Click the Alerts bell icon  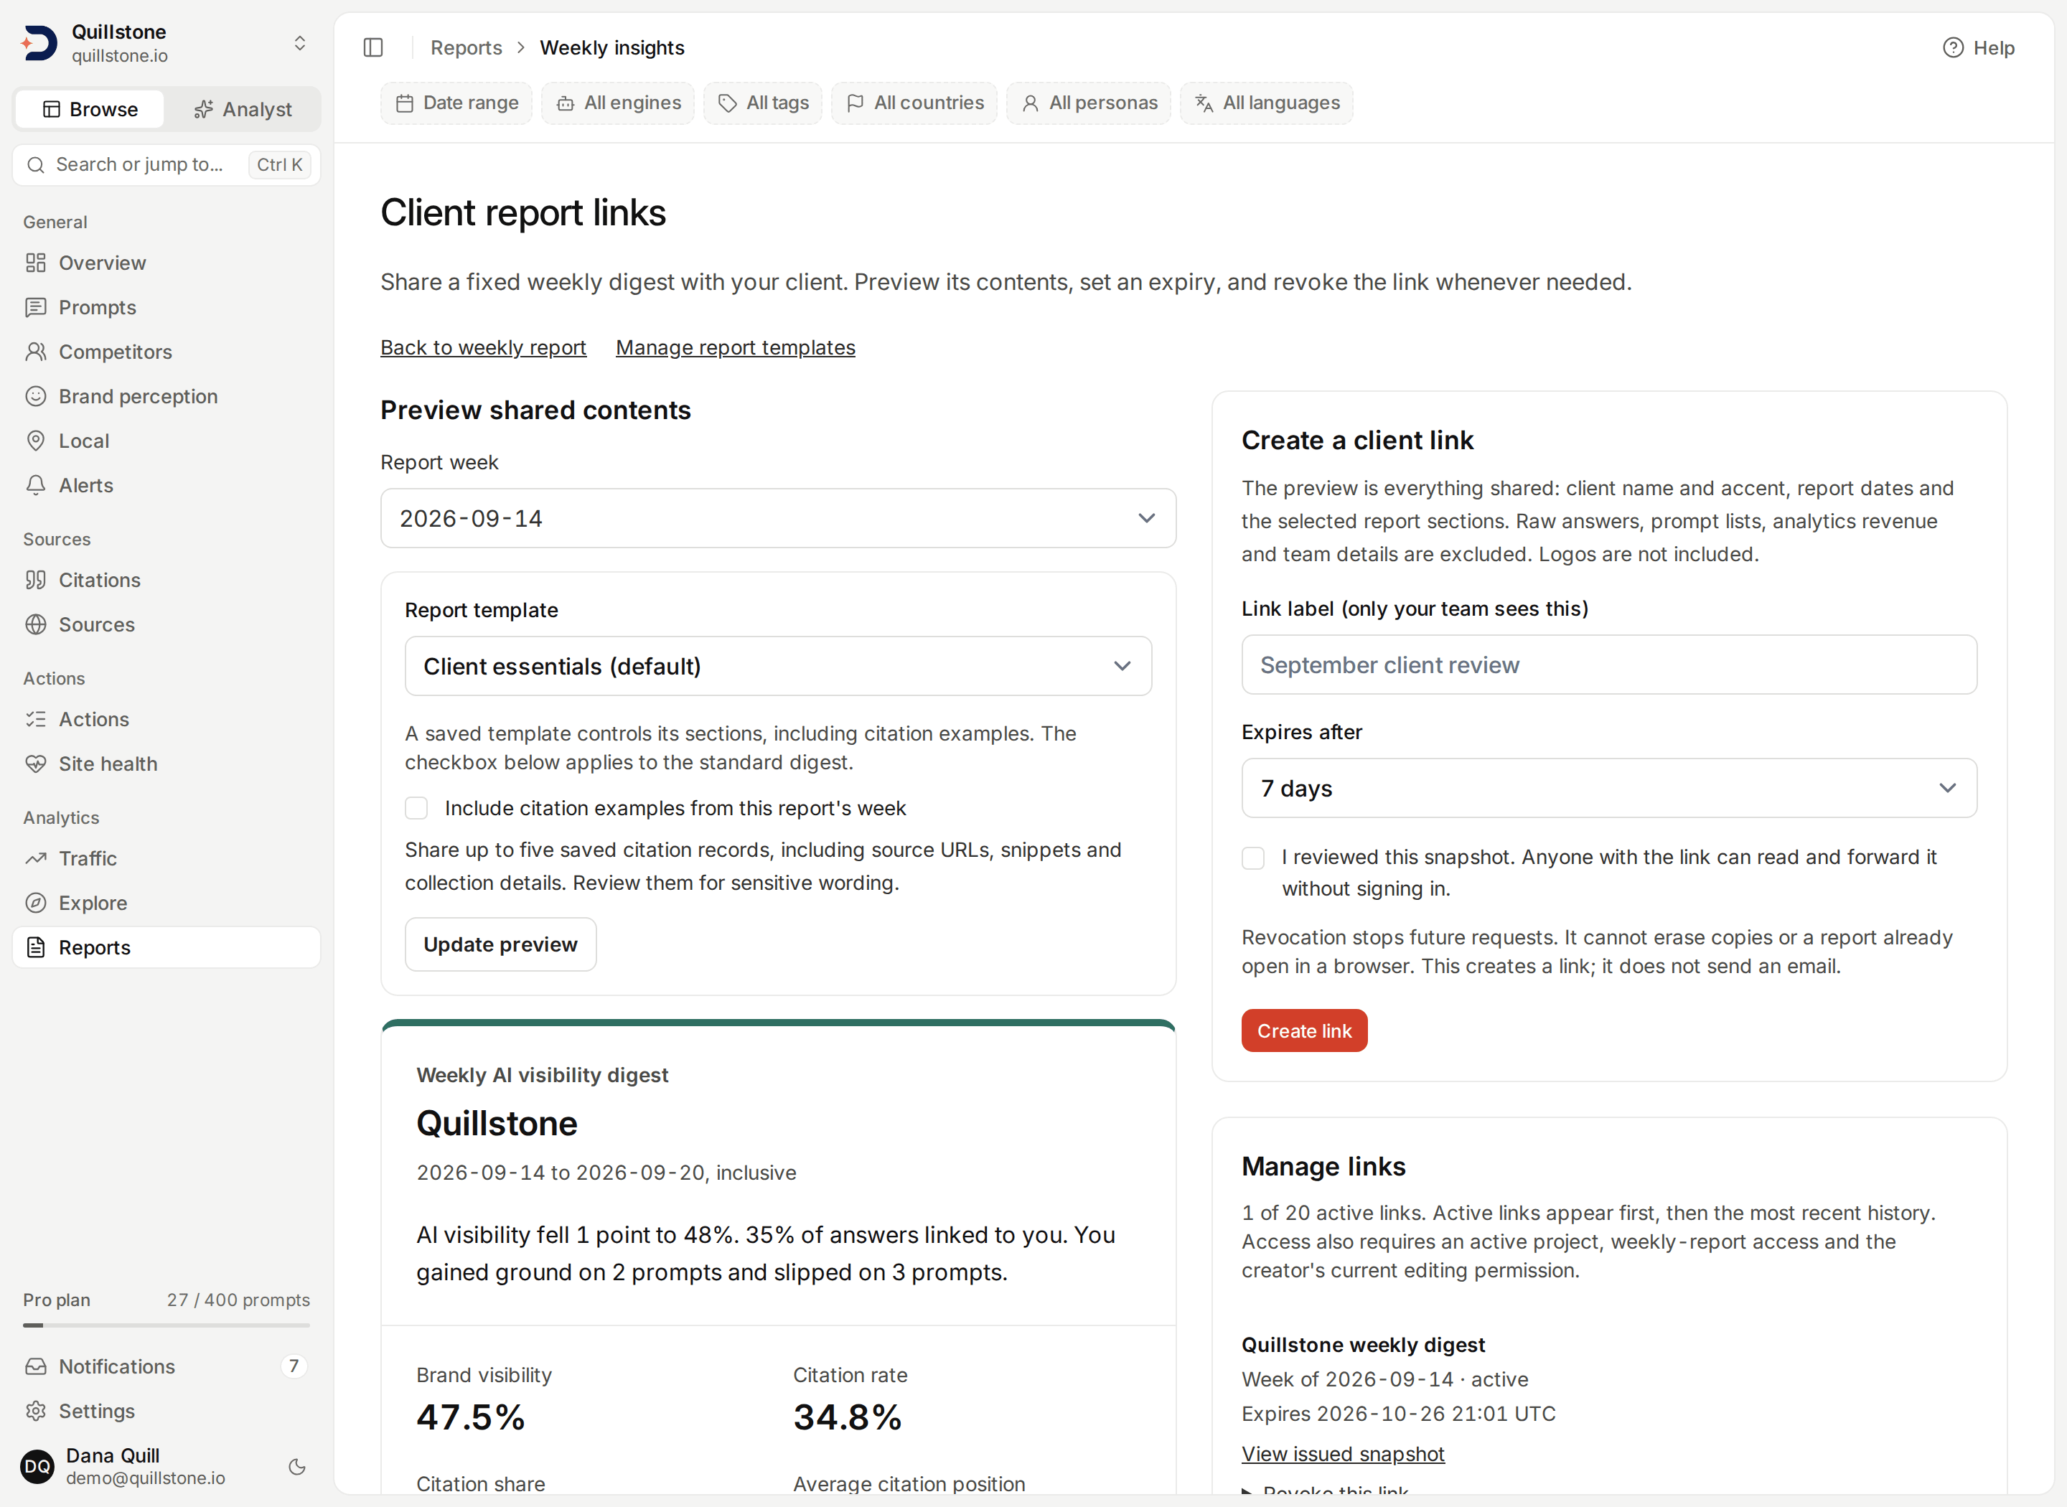(36, 485)
